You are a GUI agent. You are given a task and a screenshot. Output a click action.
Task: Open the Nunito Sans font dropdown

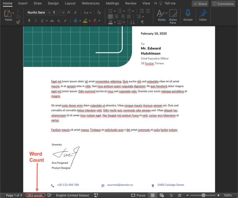[x=37, y=12]
